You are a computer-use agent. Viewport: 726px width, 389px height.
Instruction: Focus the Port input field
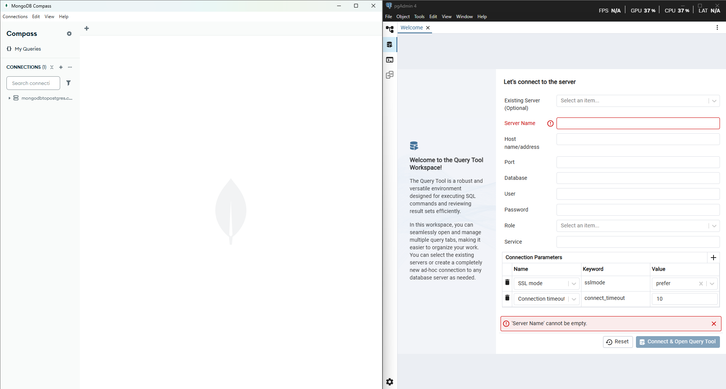[x=638, y=162]
